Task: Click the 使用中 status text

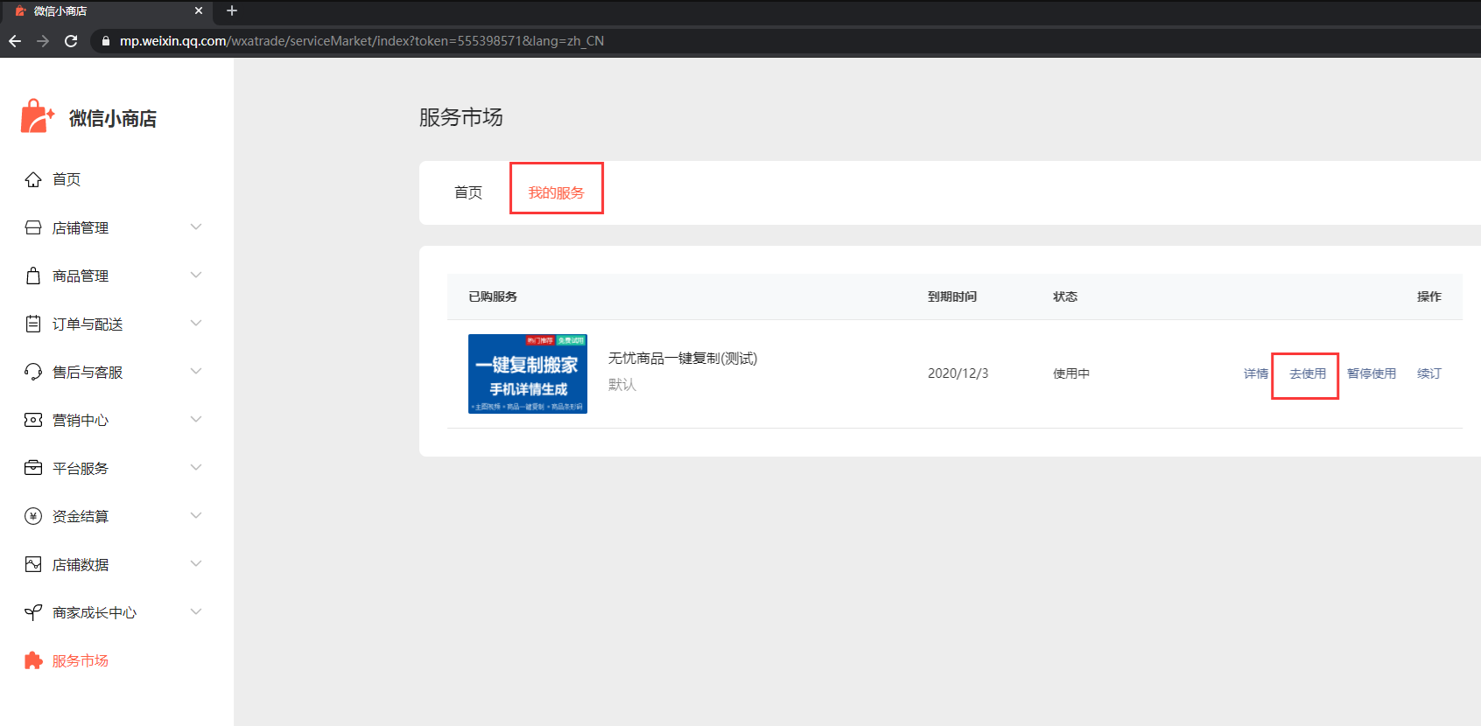Action: [x=1071, y=373]
